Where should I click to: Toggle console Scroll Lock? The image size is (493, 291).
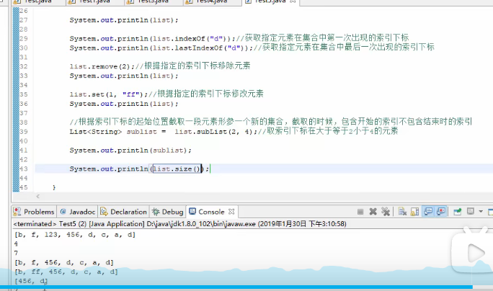pos(414,212)
